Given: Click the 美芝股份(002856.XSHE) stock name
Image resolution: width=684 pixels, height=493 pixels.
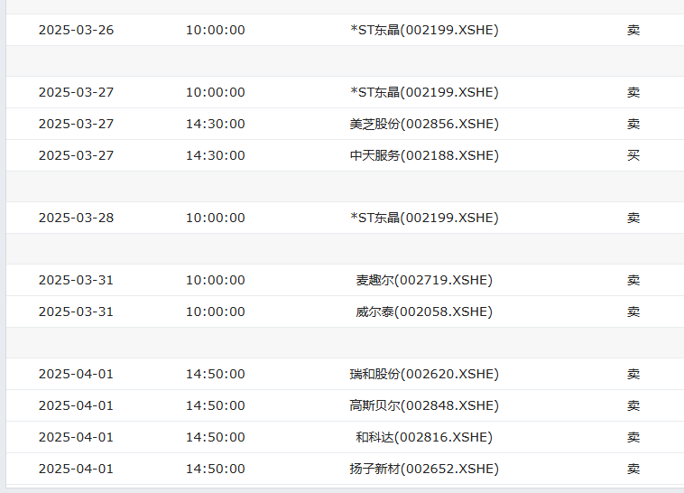Looking at the screenshot, I should tap(424, 124).
